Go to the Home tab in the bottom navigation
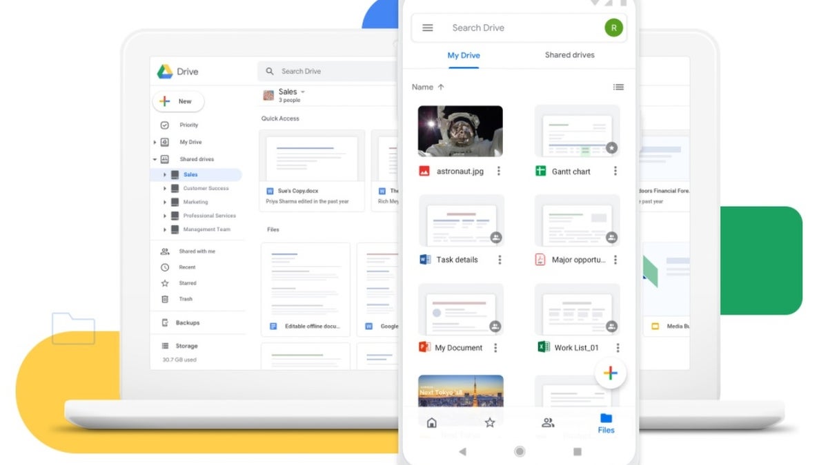The height and width of the screenshot is (465, 828). 432,423
